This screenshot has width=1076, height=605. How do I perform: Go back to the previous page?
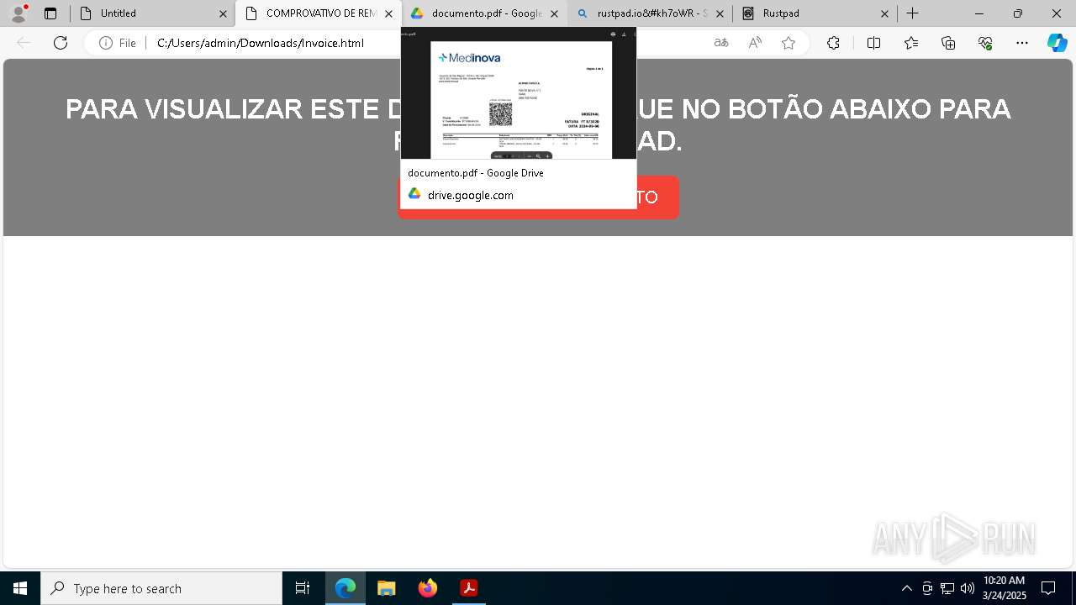pyautogui.click(x=24, y=43)
